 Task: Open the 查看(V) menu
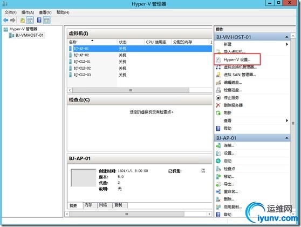(45, 12)
